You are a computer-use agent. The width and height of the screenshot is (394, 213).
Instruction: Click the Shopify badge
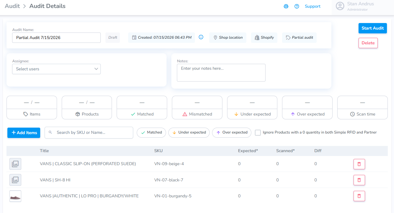264,38
